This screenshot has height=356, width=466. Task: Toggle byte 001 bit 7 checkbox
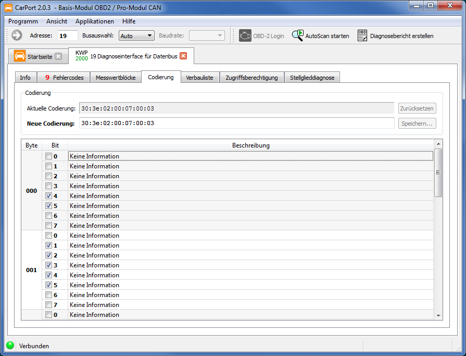coord(49,305)
